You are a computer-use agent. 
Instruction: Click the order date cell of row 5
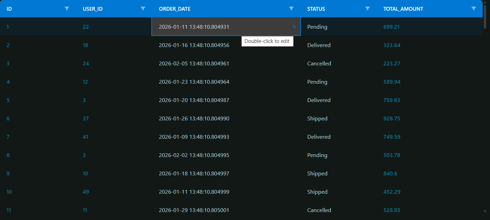coord(194,100)
